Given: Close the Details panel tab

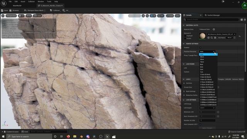Looking at the screenshot, I should (x=201, y=15).
